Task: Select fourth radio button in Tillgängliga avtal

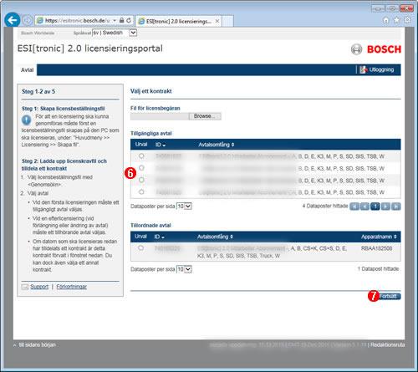Action: (x=141, y=191)
